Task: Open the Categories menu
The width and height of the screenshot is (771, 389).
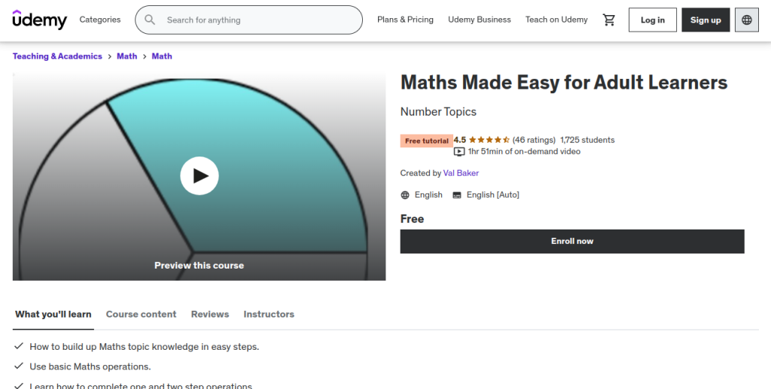Action: 100,20
